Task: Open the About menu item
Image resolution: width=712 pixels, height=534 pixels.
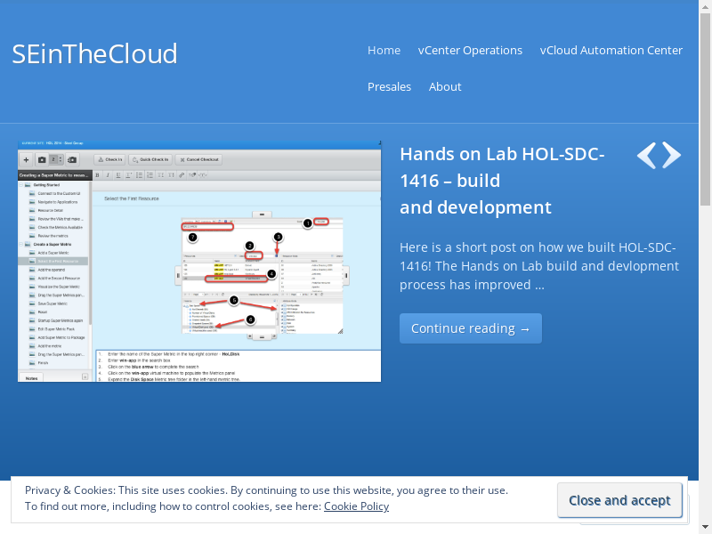Action: (444, 86)
